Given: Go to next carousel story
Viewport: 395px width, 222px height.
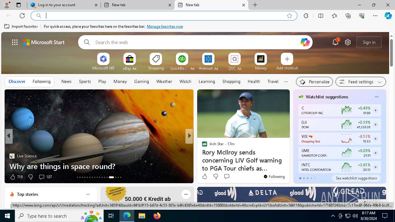Looking at the screenshot, I should point(189,136).
